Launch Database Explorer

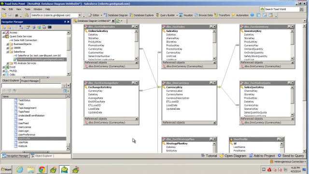tap(141, 15)
